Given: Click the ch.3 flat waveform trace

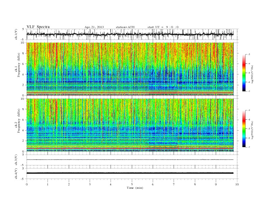Looking at the screenshot, I should tap(130, 160).
